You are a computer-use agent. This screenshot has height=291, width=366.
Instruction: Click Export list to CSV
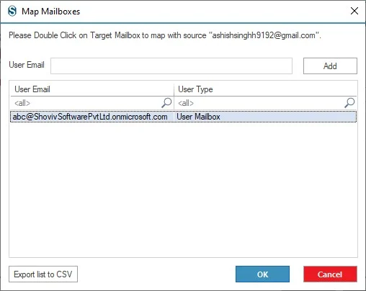coord(43,274)
